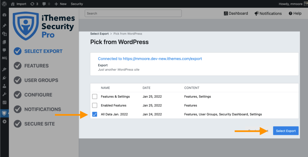308x157 pixels.
Task: Open the connected mmoore.dev-new.ithemes.com/export link
Action: click(150, 59)
